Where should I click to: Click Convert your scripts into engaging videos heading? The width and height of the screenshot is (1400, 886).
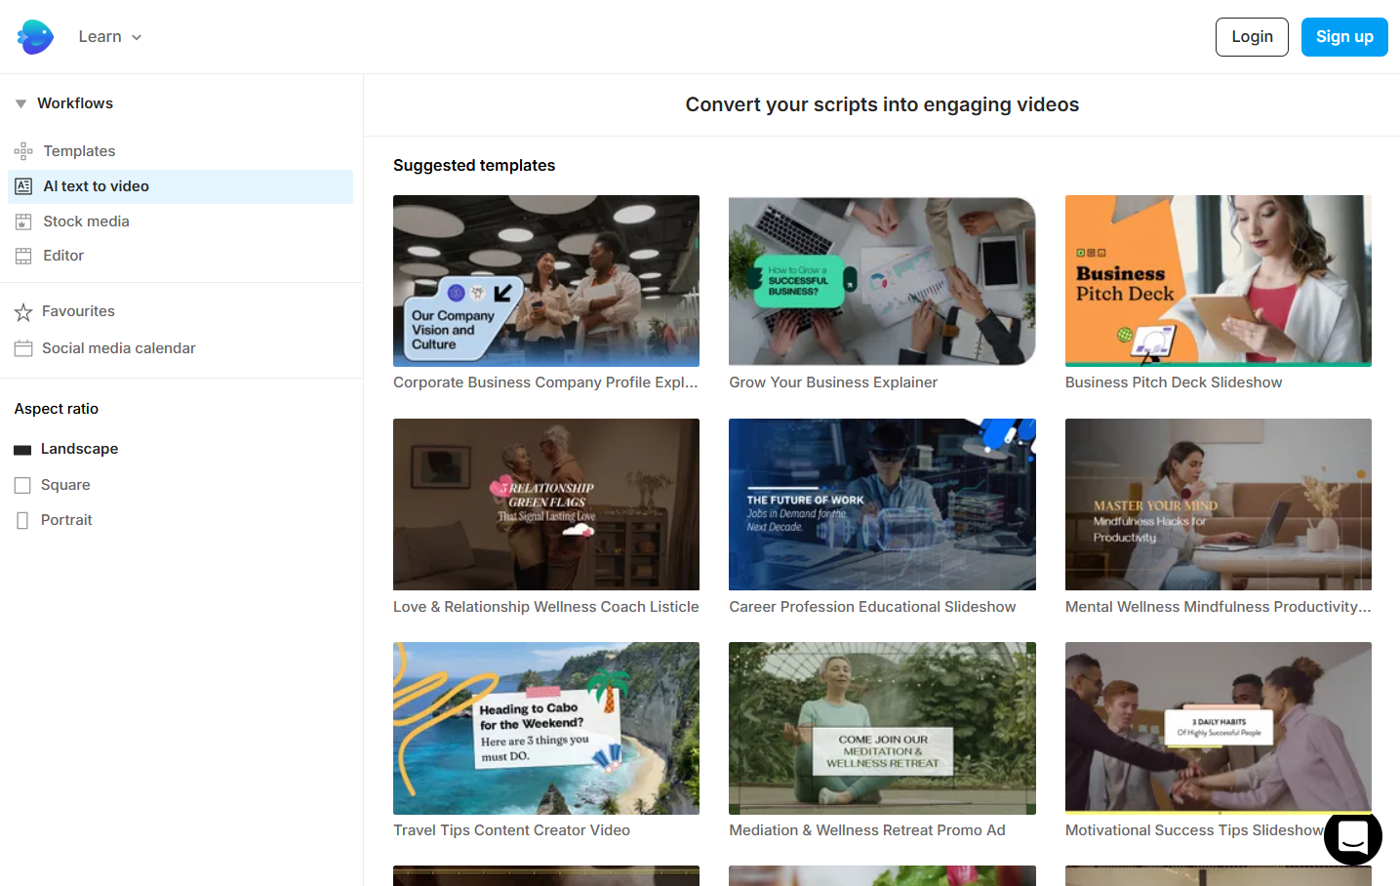(882, 104)
